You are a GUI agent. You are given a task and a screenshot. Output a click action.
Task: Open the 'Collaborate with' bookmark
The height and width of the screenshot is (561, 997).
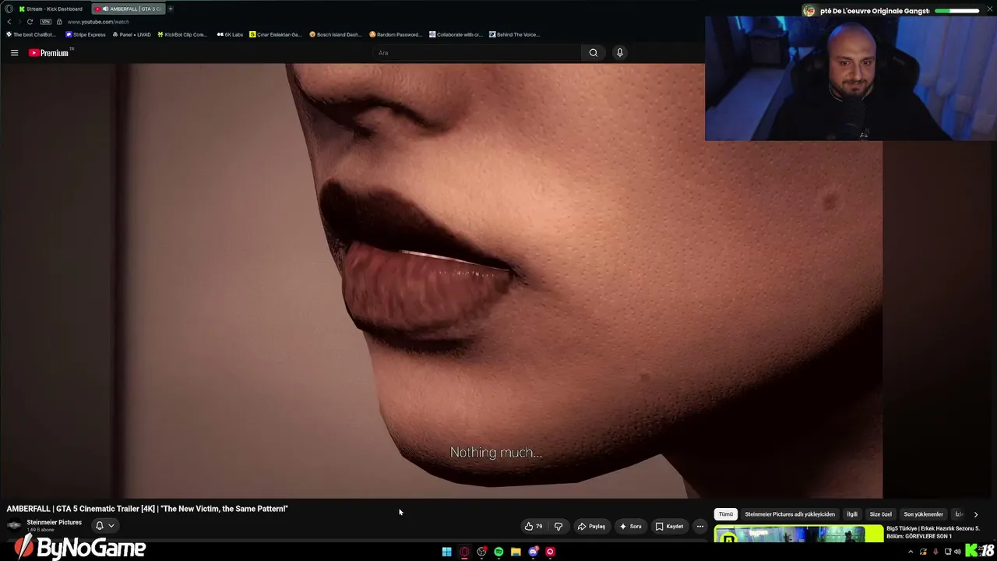click(456, 34)
